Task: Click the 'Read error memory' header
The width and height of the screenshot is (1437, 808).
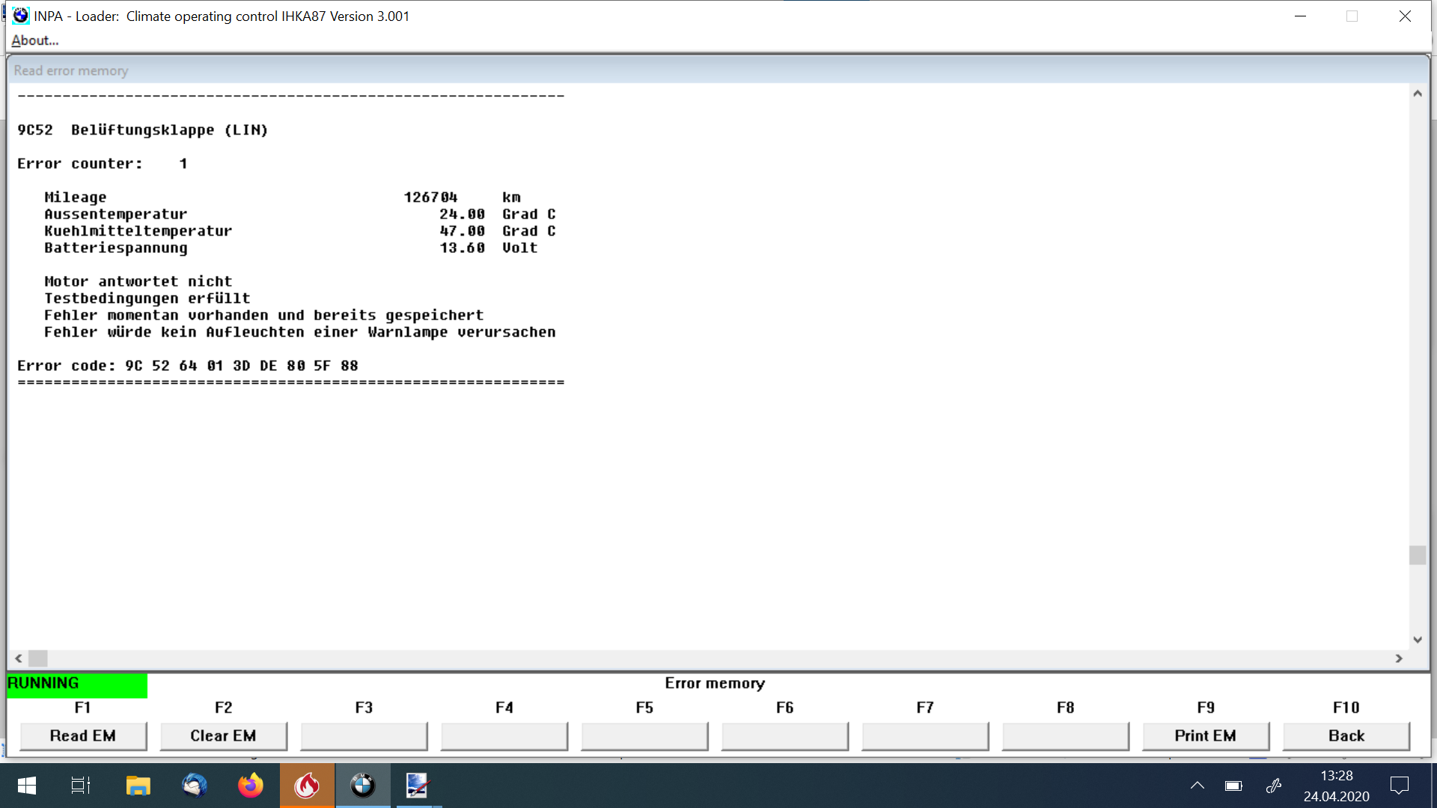Action: coord(71,71)
